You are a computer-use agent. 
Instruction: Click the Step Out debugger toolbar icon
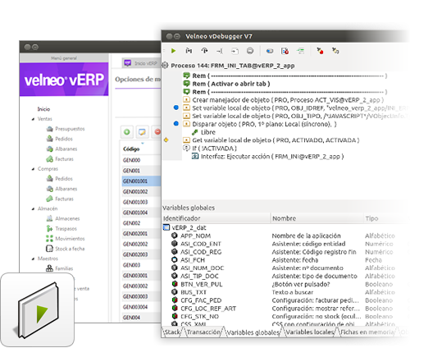(235, 51)
